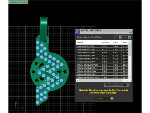The image size is (150, 113).
Task: Select White Gold:14K PdW row
Action: click(x=102, y=77)
